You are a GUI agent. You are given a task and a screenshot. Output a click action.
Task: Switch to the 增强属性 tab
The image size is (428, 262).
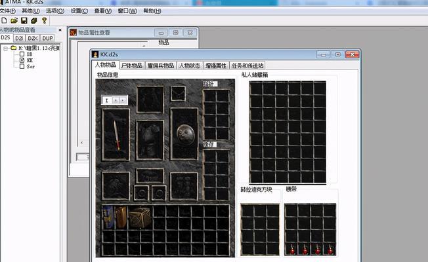pos(216,65)
